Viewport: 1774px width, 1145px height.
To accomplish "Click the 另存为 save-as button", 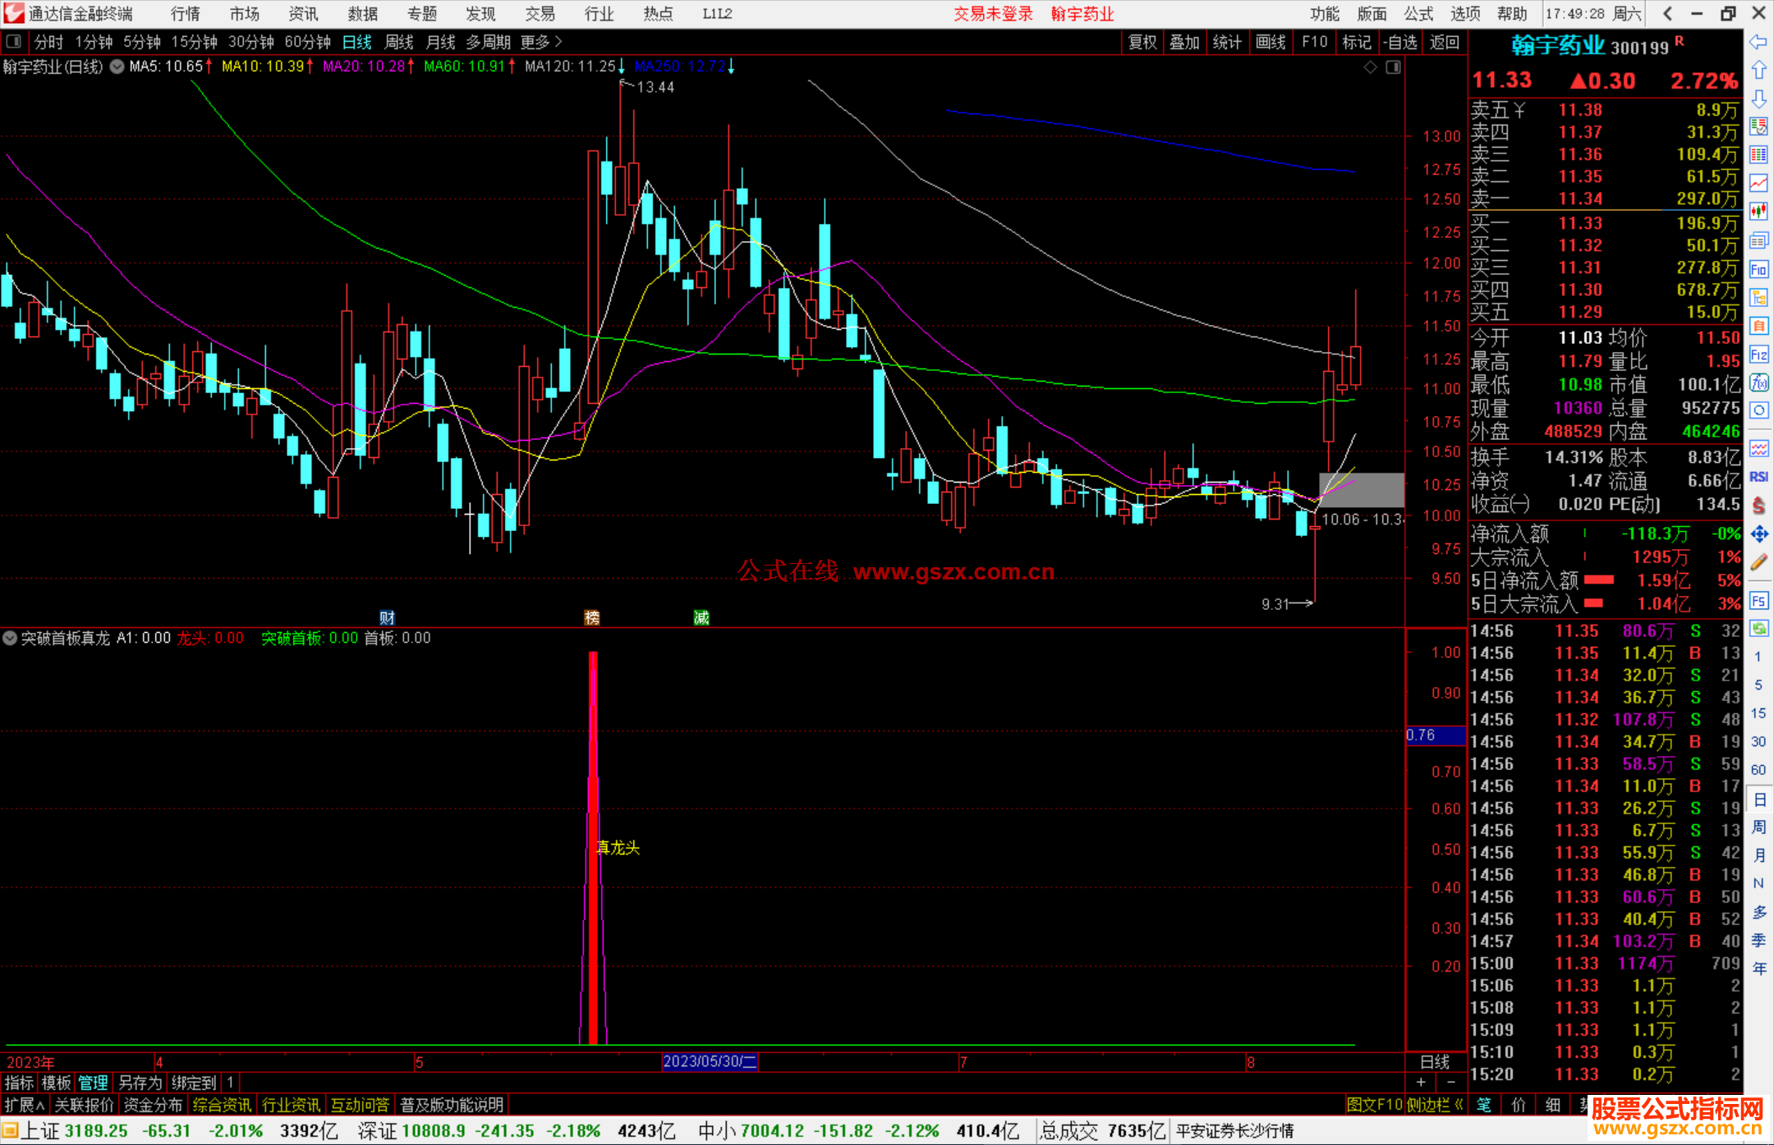I will (140, 1083).
